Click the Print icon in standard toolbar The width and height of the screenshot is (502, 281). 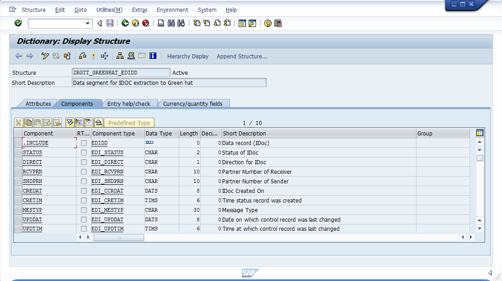pyautogui.click(x=161, y=23)
